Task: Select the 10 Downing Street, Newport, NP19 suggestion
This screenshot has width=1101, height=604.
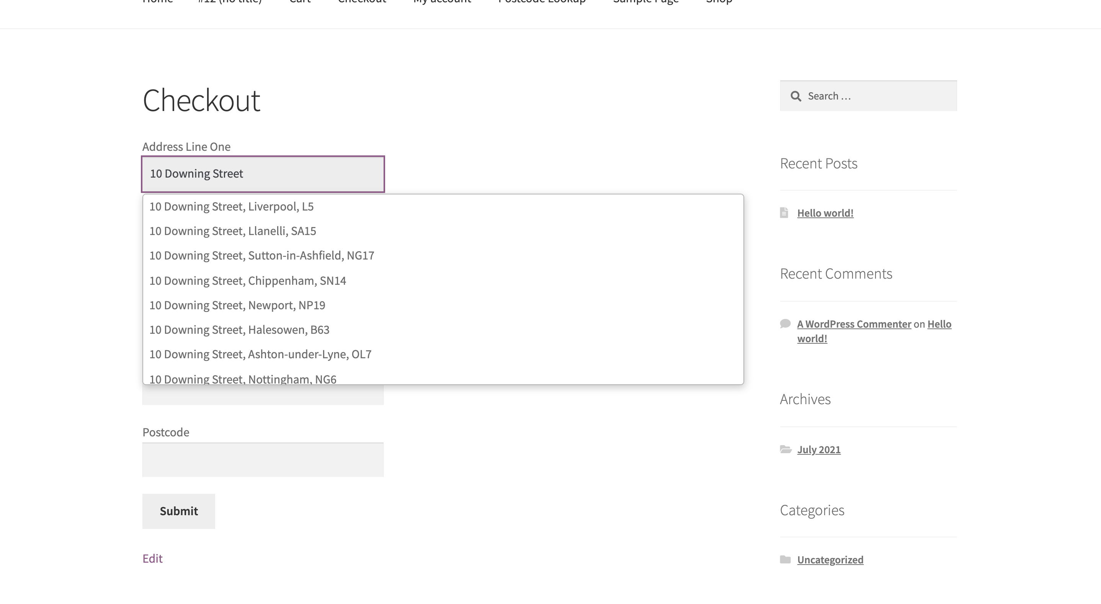Action: pyautogui.click(x=237, y=305)
